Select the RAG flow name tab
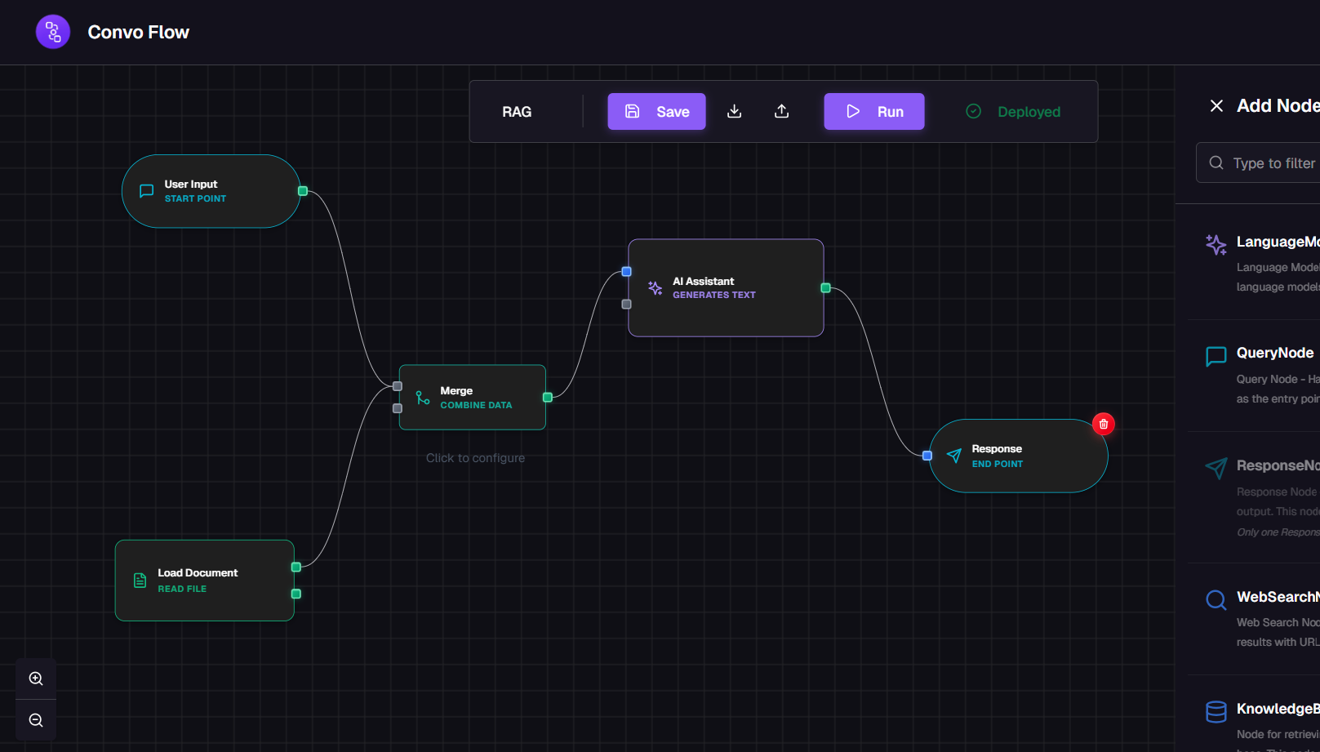 point(518,111)
